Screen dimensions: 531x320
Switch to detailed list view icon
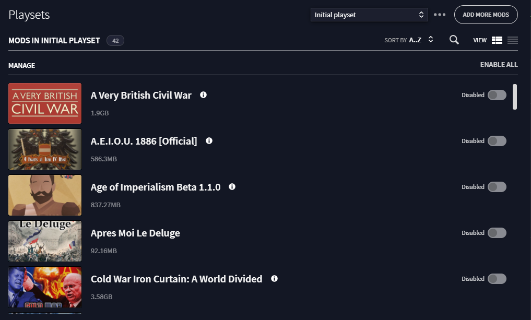pos(497,40)
